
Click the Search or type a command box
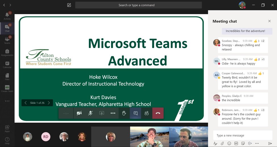point(139,5)
